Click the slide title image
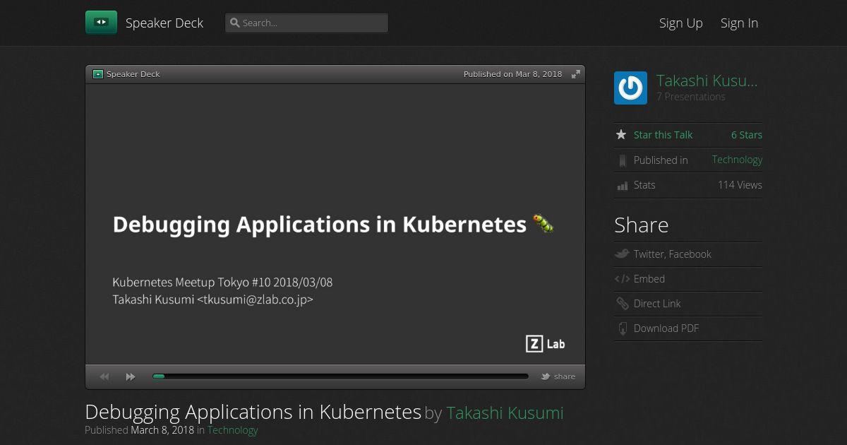The height and width of the screenshot is (445, 847). coord(335,224)
